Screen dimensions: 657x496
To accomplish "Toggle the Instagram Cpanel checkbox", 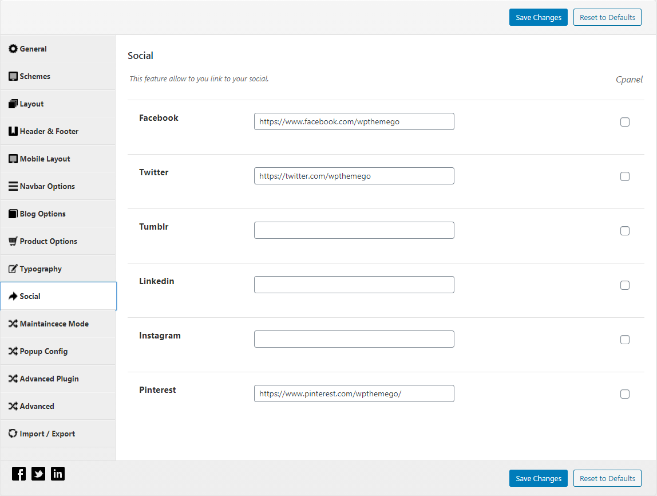I will coord(625,340).
